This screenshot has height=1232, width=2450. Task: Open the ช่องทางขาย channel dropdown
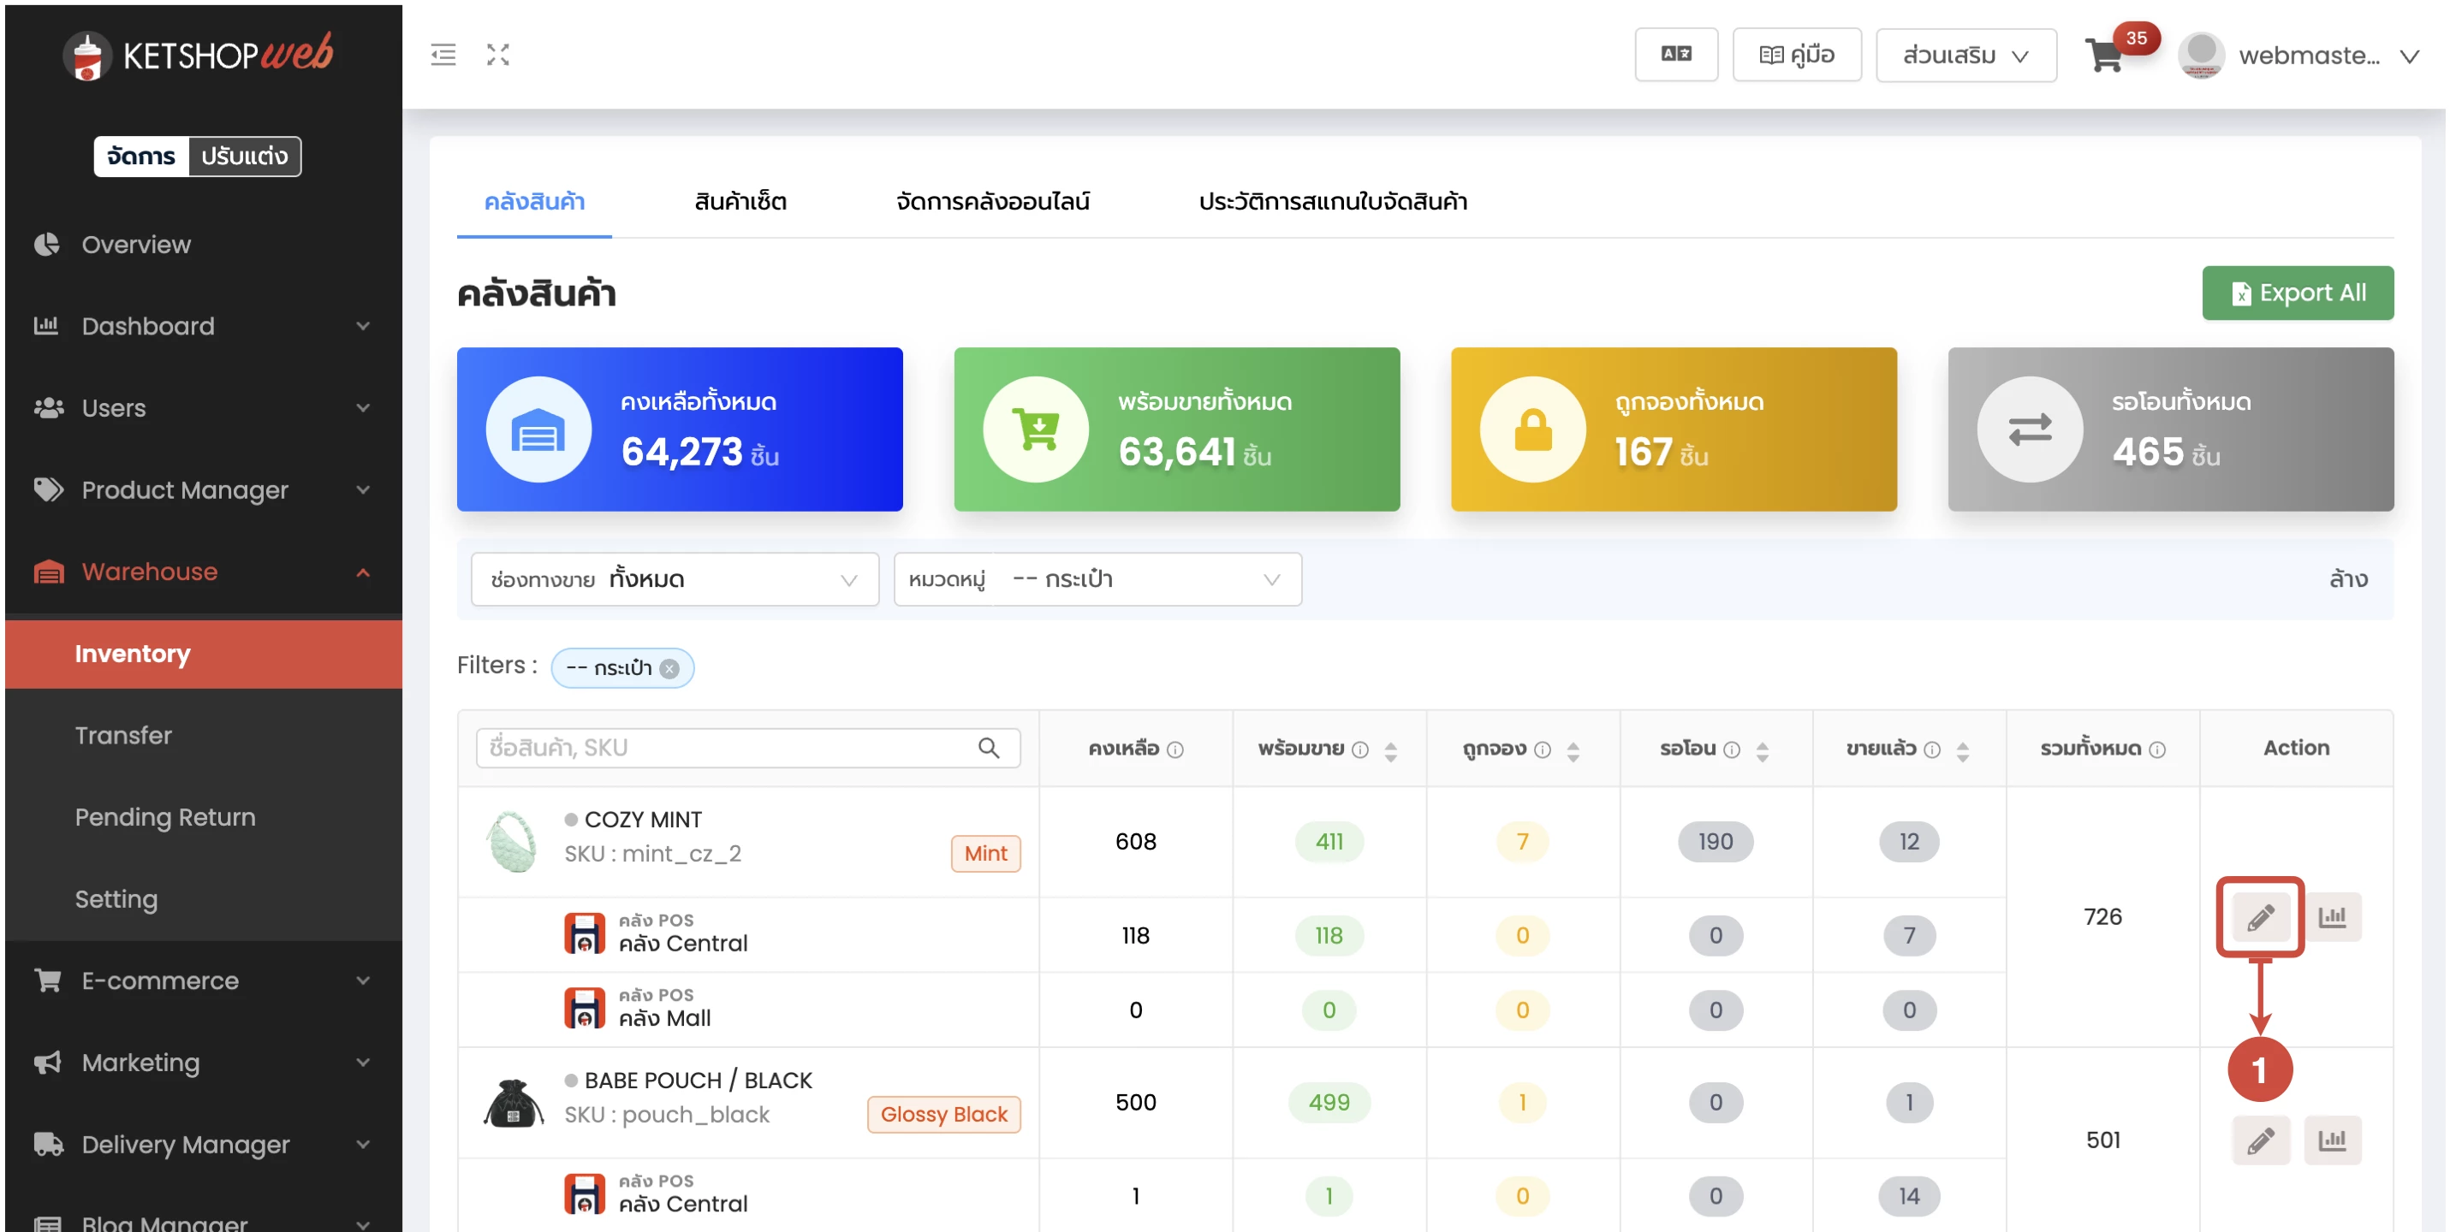click(674, 579)
